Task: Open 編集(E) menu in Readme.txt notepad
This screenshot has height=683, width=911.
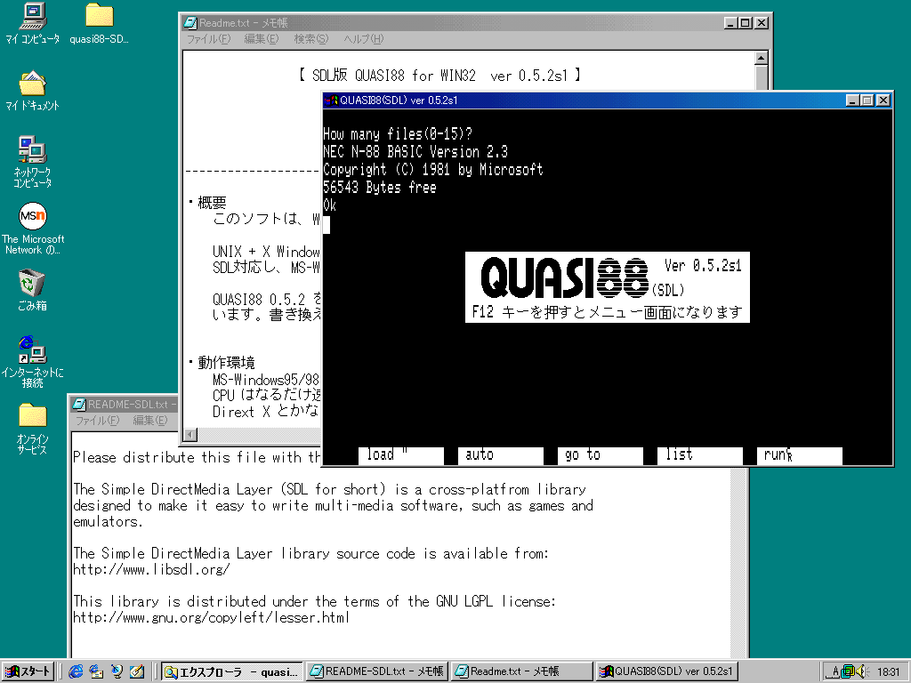Action: [261, 39]
